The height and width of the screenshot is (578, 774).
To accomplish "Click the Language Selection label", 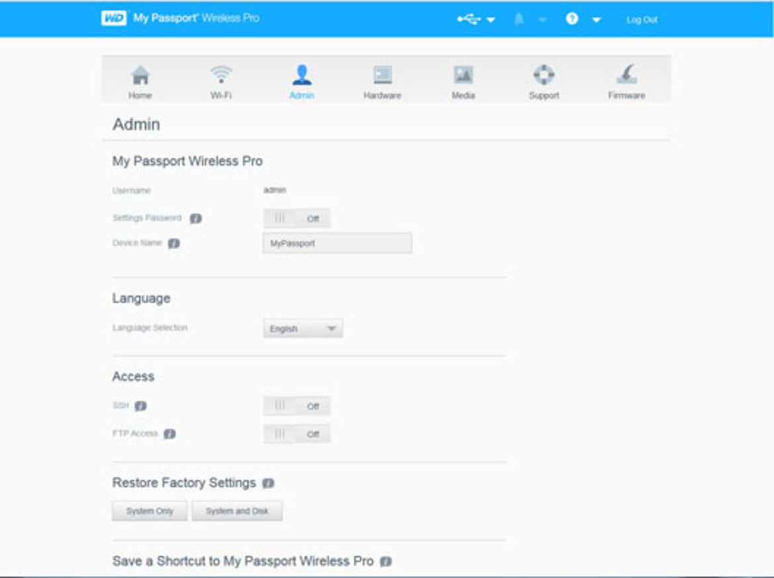I will coord(150,328).
